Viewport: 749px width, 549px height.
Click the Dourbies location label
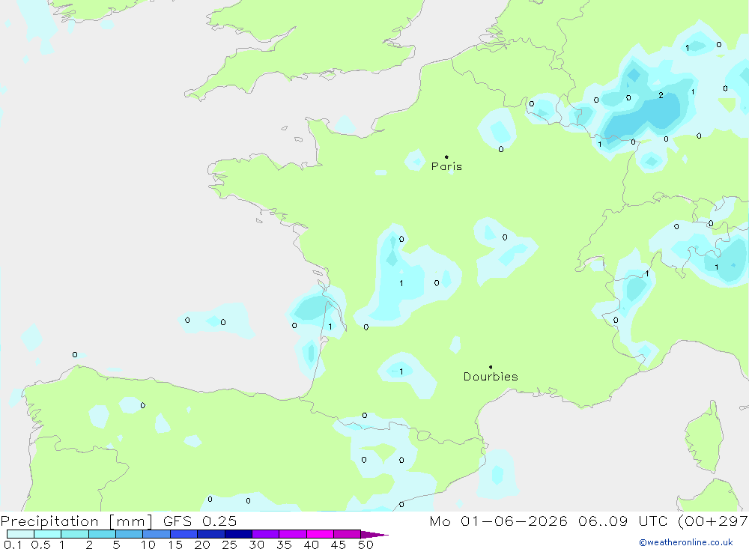(x=491, y=377)
